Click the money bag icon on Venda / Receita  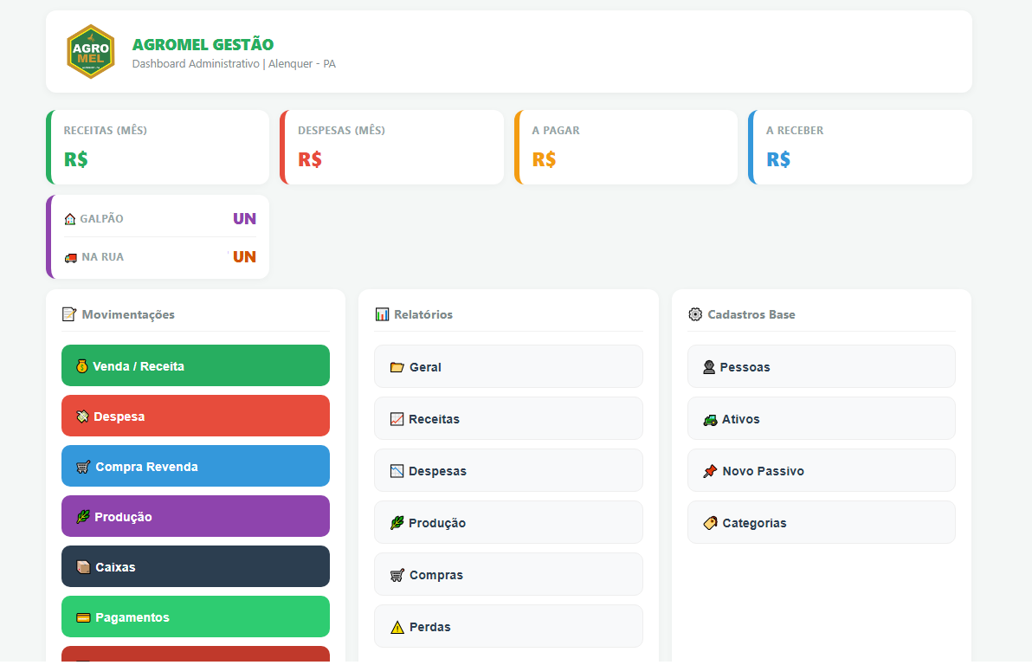click(81, 366)
